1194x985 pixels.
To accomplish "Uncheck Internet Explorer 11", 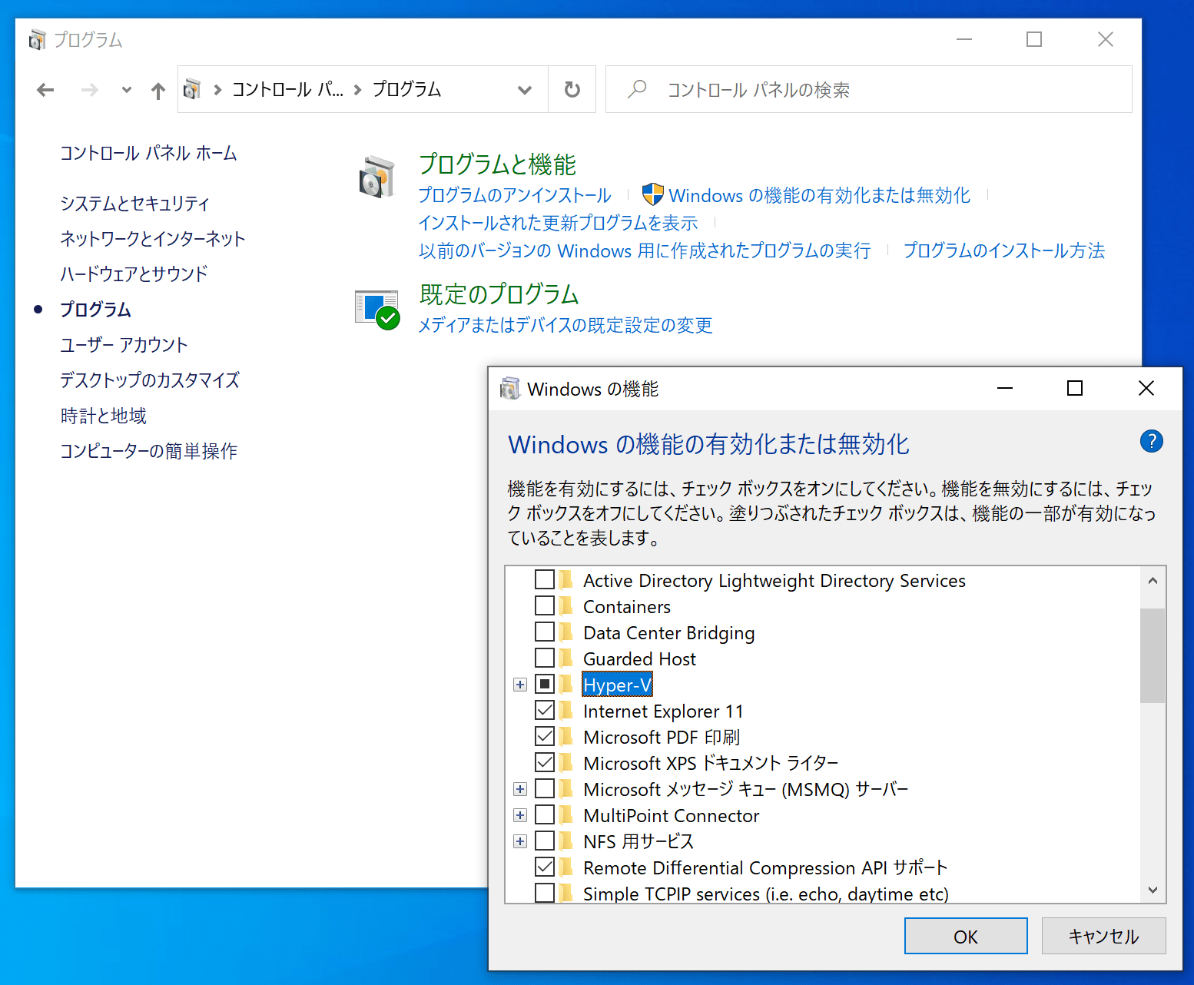I will tap(545, 710).
